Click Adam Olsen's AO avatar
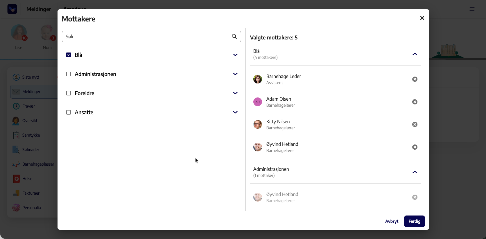 pos(258,102)
